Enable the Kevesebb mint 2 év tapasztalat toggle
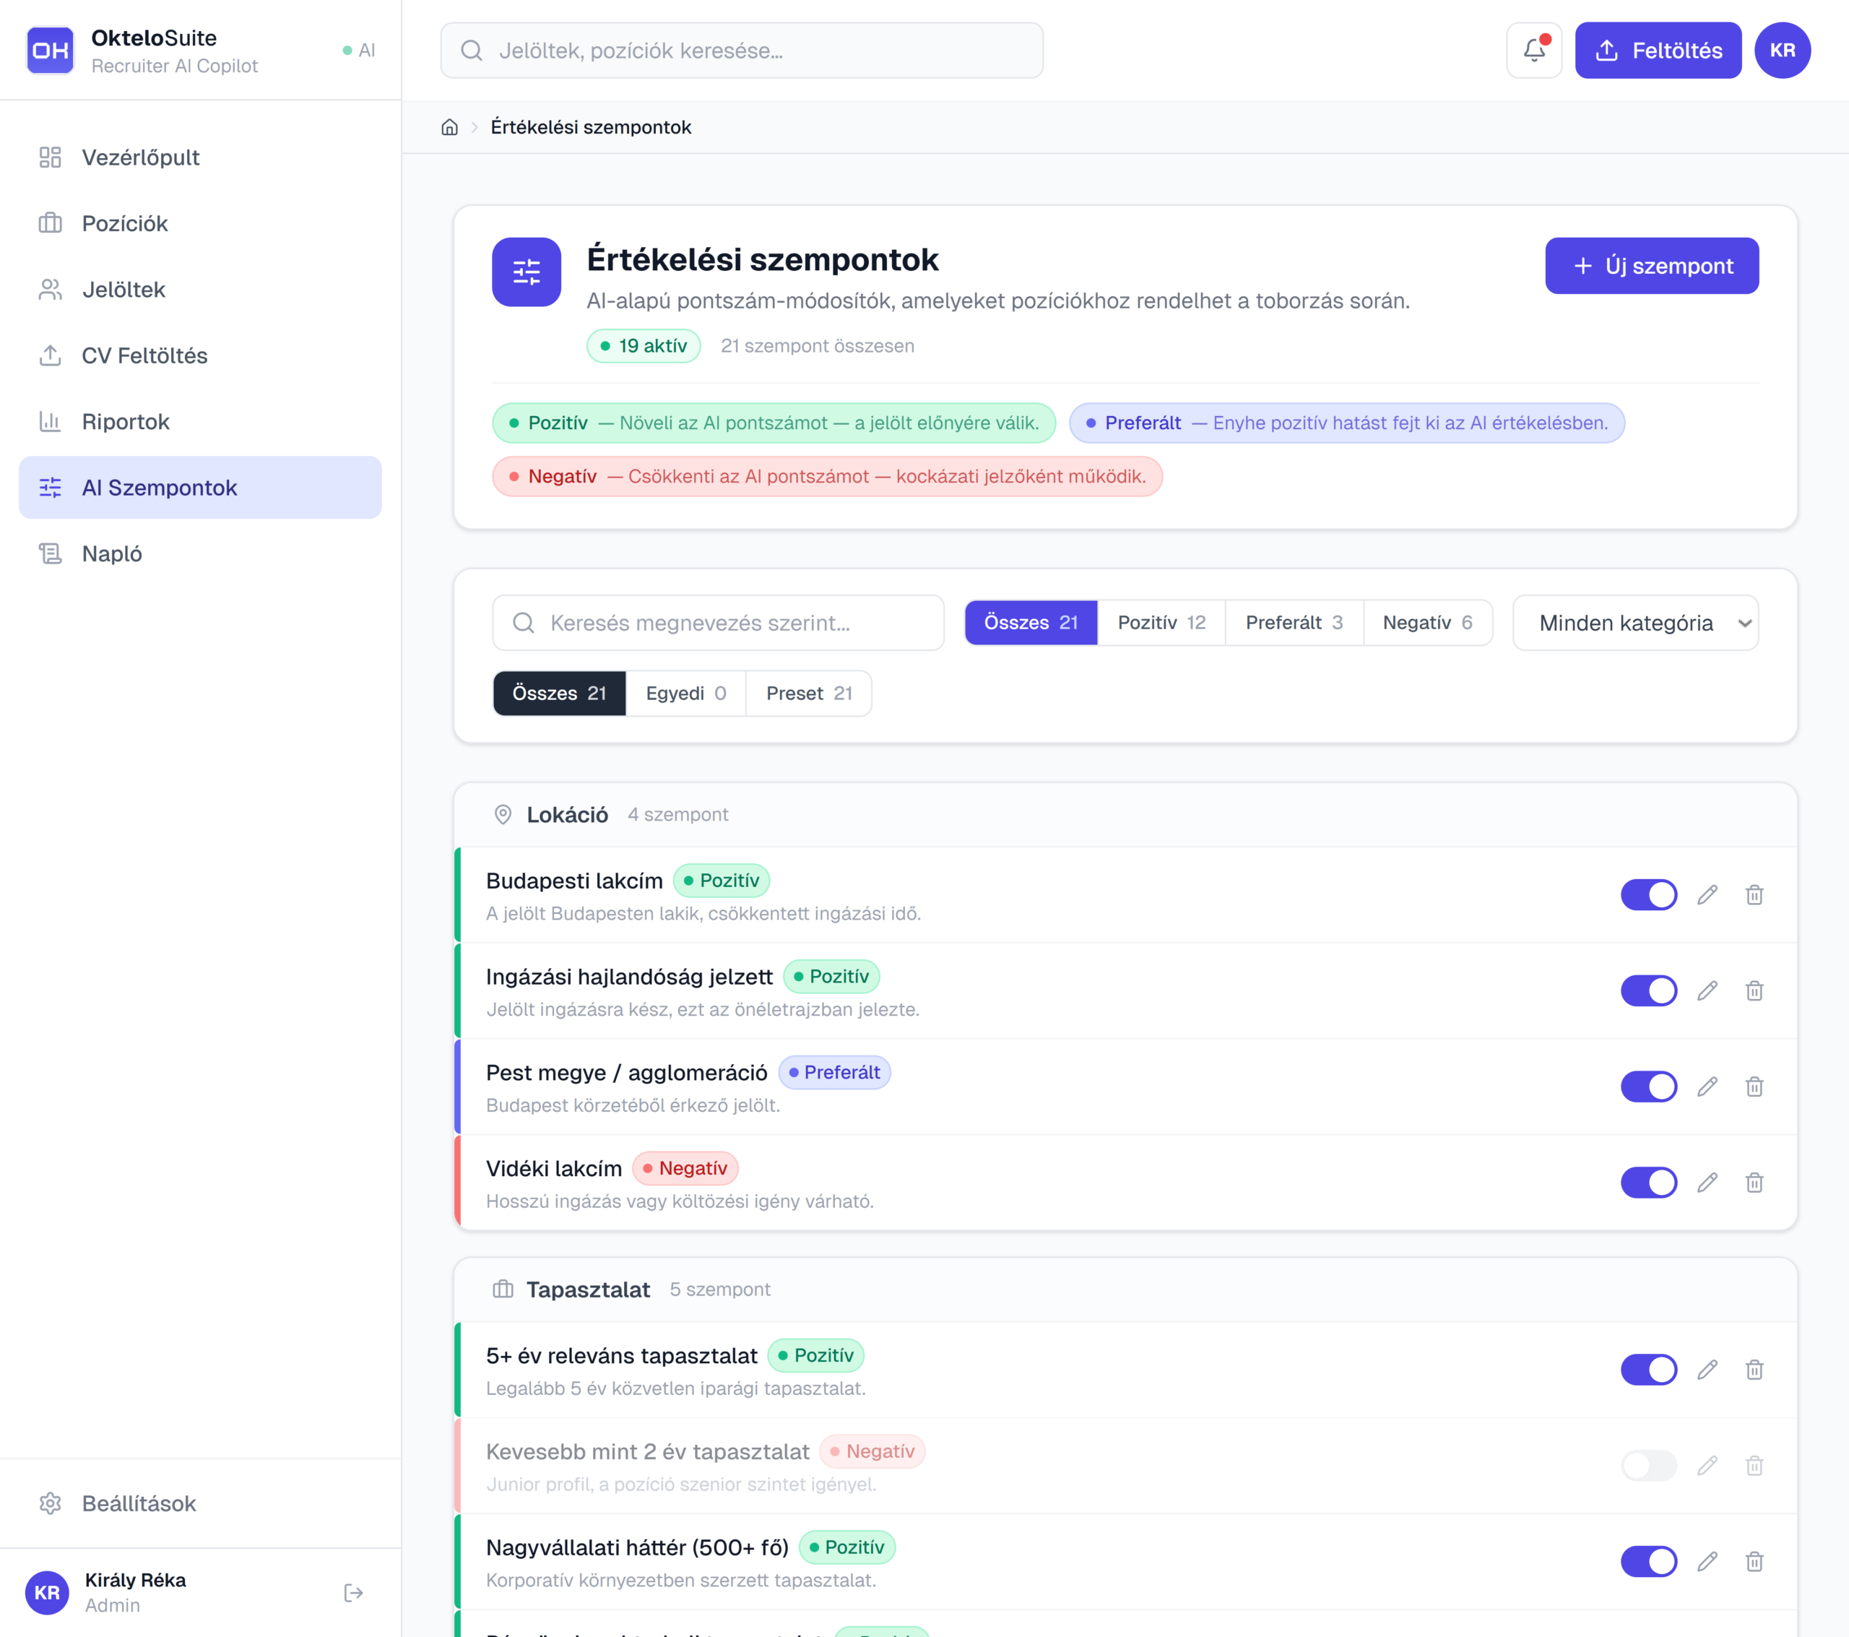Image resolution: width=1849 pixels, height=1637 pixels. click(x=1647, y=1466)
